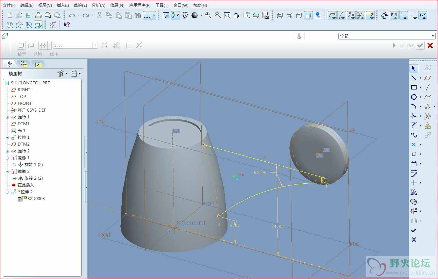Expand the 拉伸 1 tree node
The width and height of the screenshot is (438, 279).
click(7, 137)
